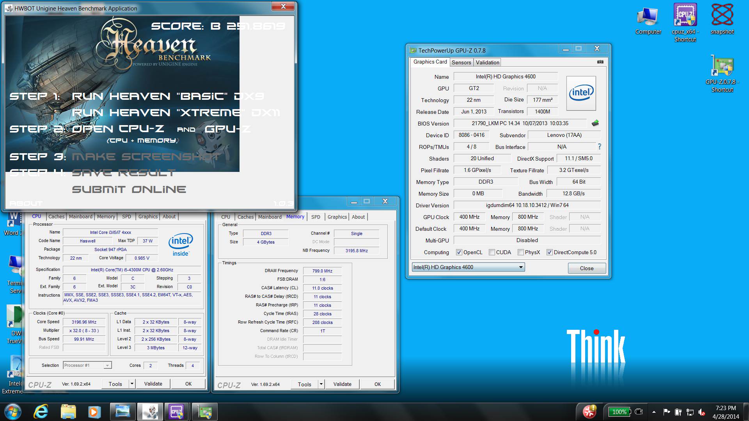The image size is (749, 421).
Task: Open About tab in left CPU-Z window
Action: 169,216
